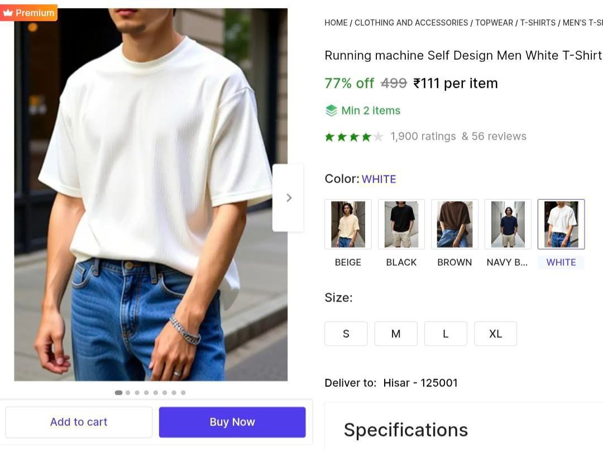Pick the Brown color variant
Screen dimensions: 603x450
tap(454, 224)
